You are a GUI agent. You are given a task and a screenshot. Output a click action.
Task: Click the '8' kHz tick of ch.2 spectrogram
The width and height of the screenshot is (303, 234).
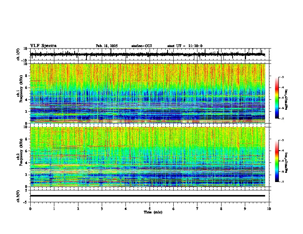pos(27,139)
